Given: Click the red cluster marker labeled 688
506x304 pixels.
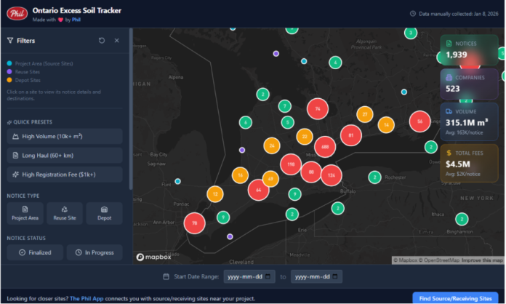Looking at the screenshot, I should (x=325, y=147).
